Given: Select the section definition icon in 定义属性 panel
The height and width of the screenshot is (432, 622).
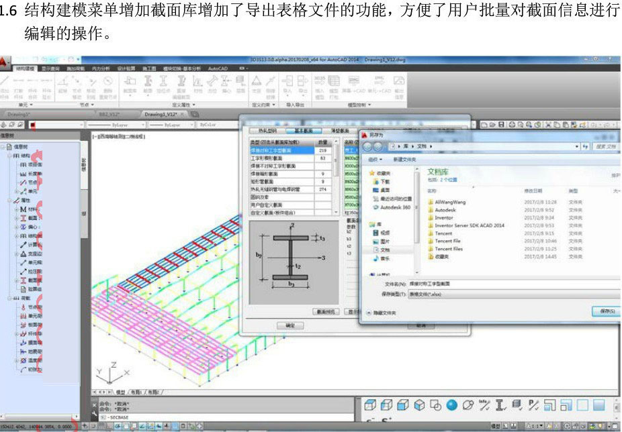Looking at the screenshot, I should [x=148, y=81].
